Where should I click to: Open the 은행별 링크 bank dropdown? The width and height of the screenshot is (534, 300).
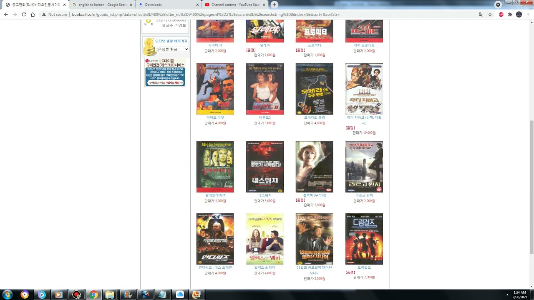pos(172,49)
